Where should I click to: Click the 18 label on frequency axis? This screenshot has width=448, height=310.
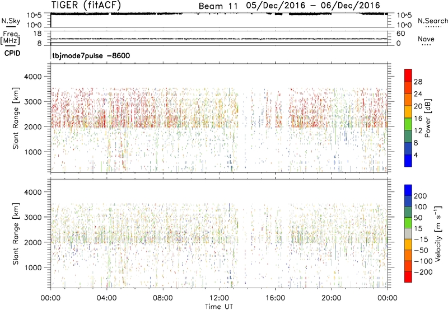tap(38, 34)
